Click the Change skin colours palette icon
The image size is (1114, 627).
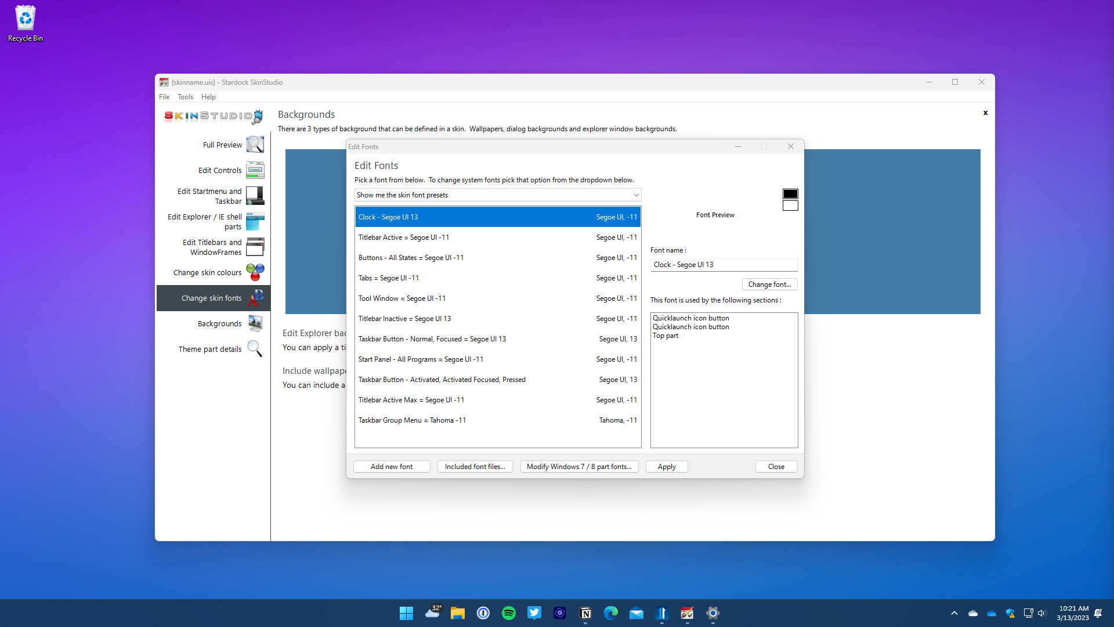coord(255,272)
